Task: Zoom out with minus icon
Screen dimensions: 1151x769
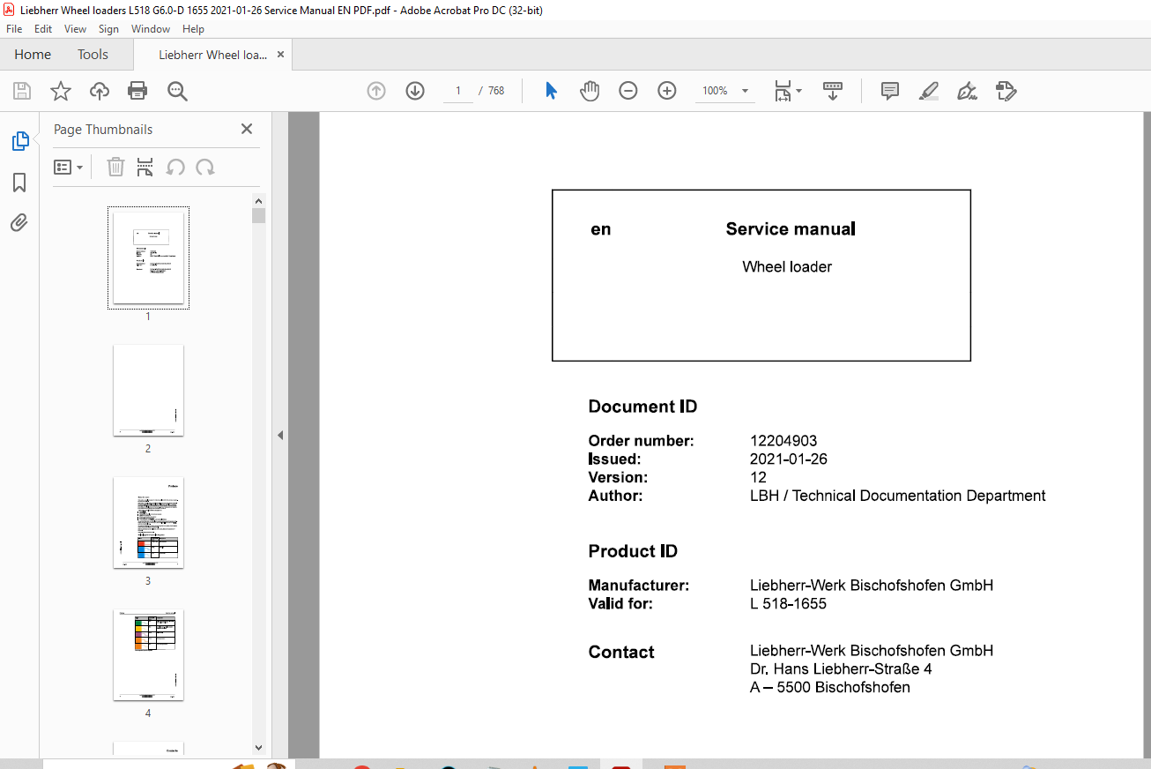Action: (x=628, y=91)
